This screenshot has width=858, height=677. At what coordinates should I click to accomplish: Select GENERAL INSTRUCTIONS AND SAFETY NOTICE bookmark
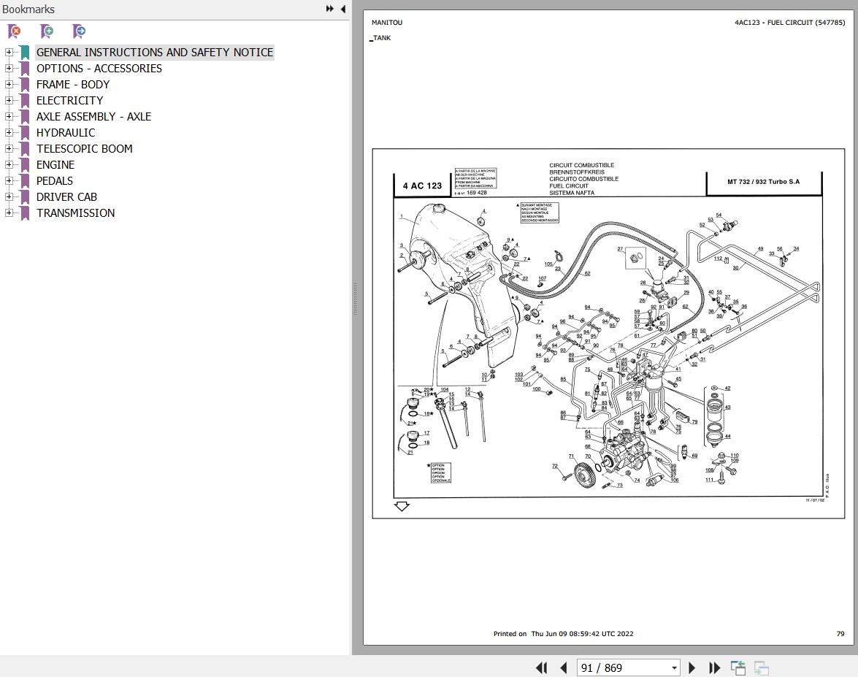[155, 53]
